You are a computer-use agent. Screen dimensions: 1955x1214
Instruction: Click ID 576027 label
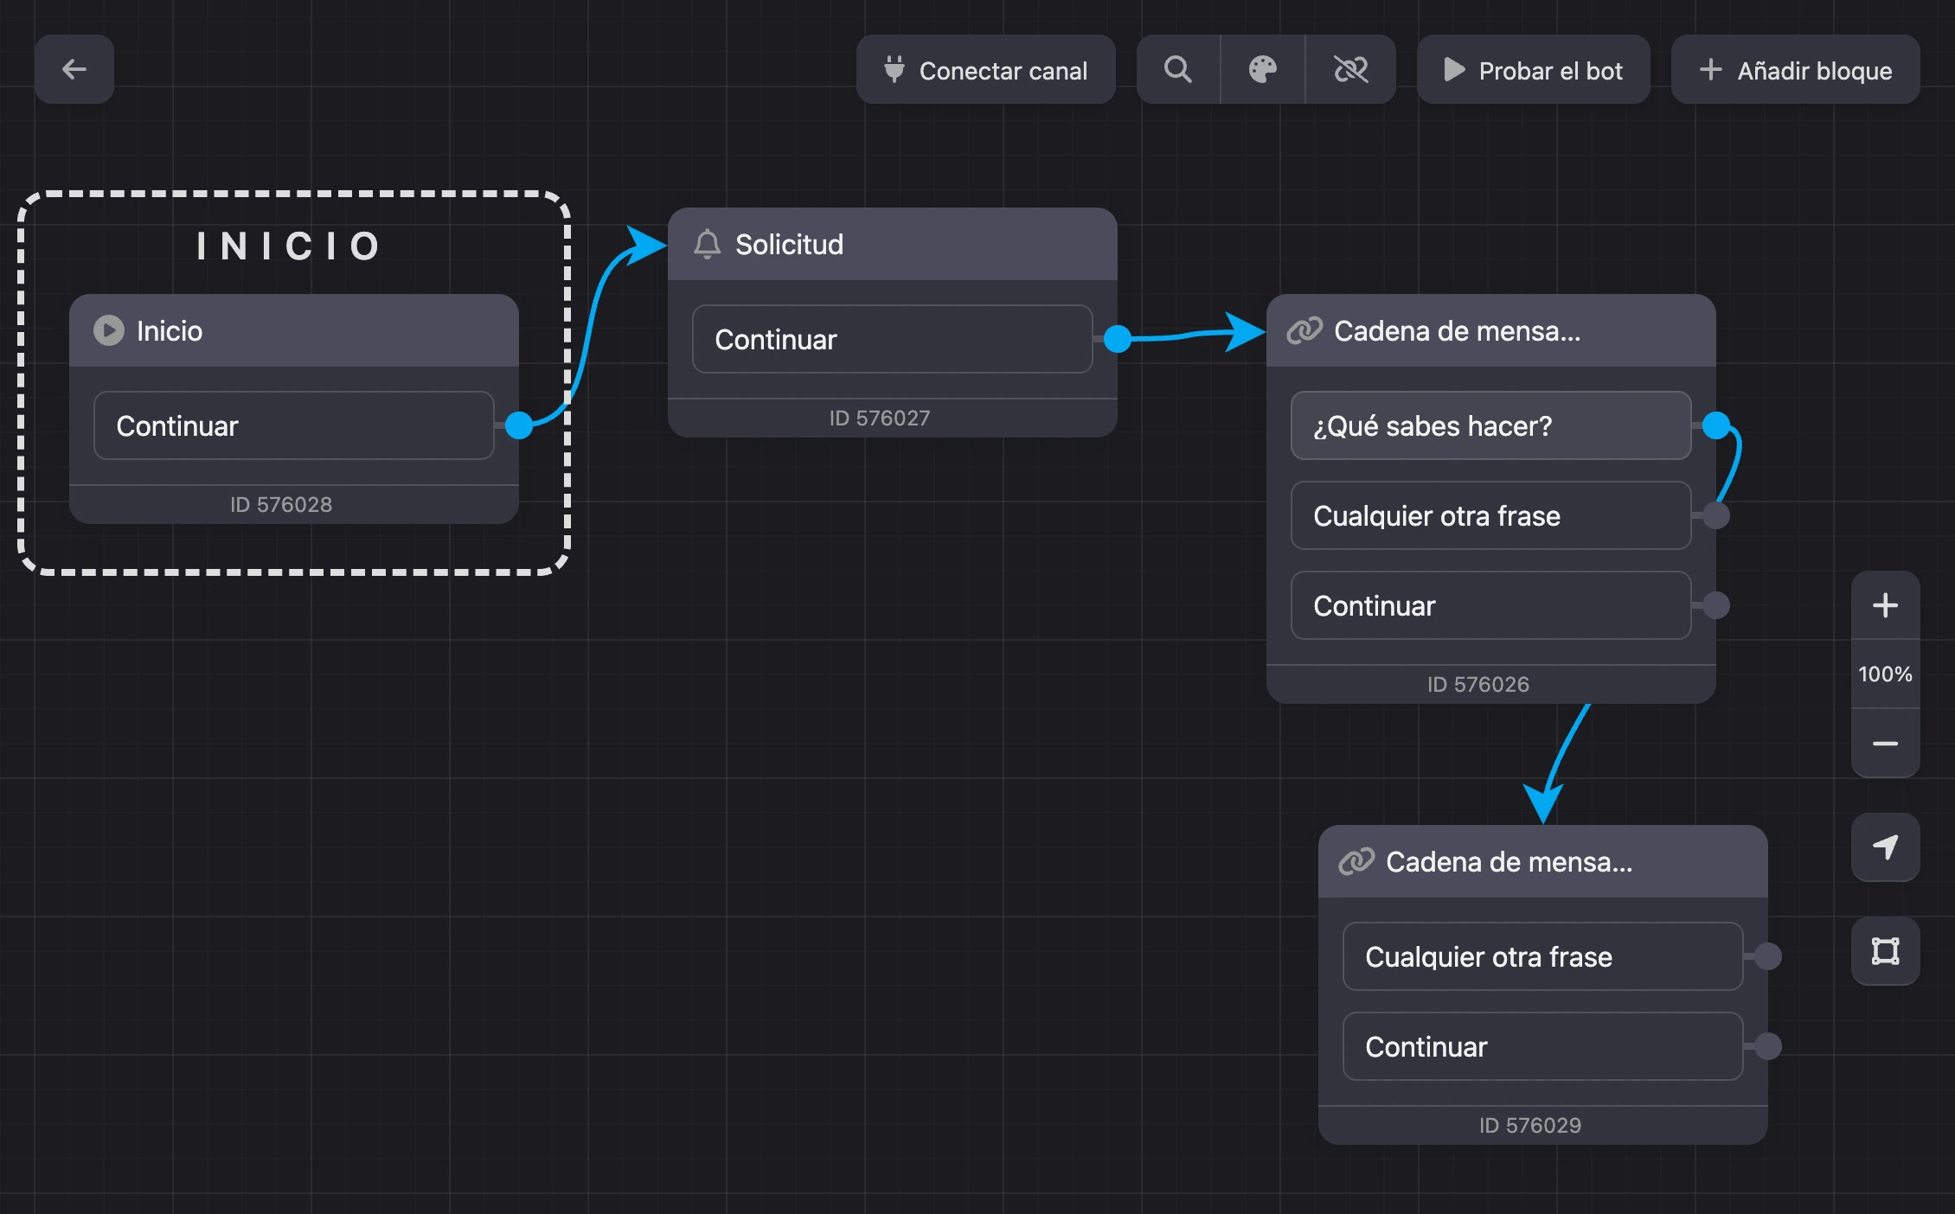880,418
